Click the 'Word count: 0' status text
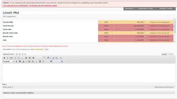 coord(8,87)
